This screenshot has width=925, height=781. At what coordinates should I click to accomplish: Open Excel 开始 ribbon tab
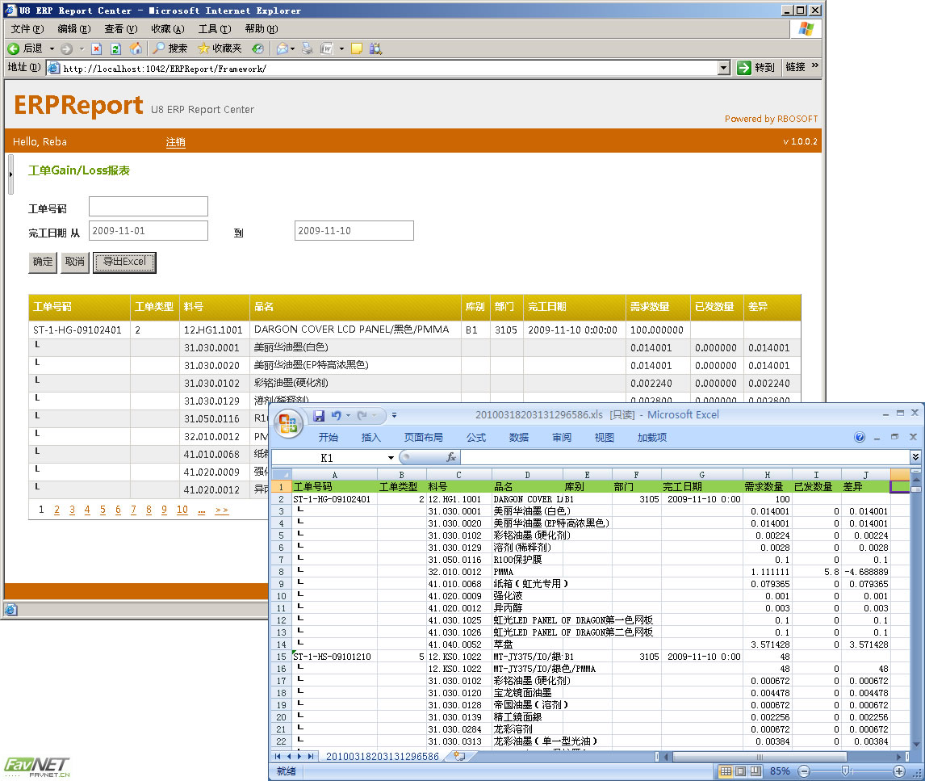point(328,438)
